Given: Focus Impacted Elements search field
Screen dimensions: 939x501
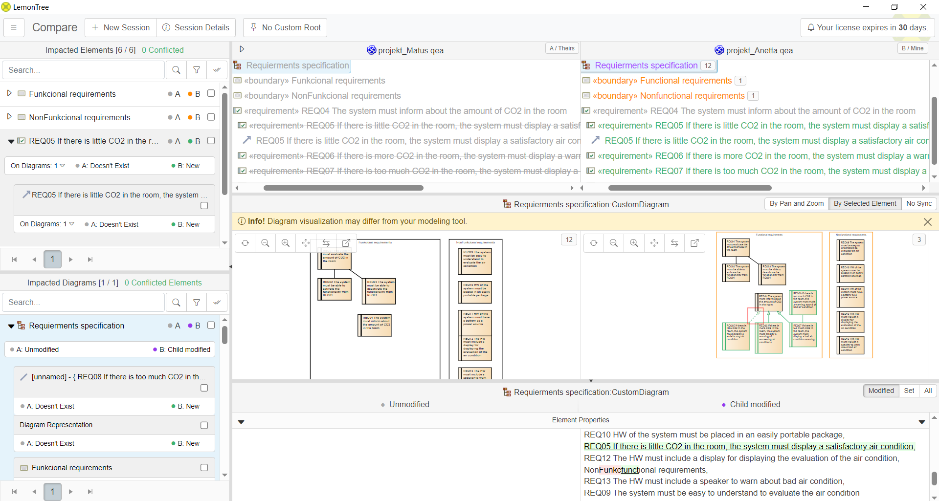Looking at the screenshot, I should click(x=84, y=70).
